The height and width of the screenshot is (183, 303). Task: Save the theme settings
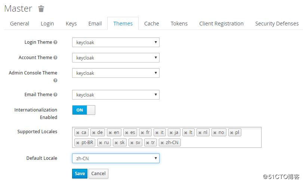point(80,173)
